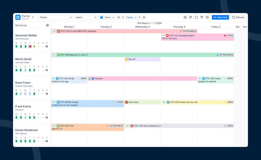
Task: Select Karma Henderson user row name
Action: coord(26,130)
